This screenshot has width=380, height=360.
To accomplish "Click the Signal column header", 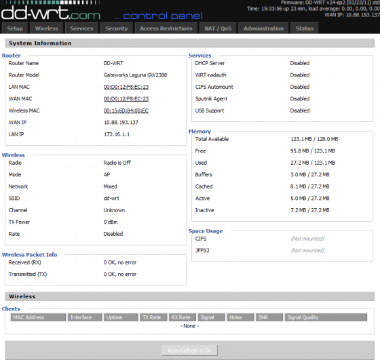I will click(x=211, y=317).
